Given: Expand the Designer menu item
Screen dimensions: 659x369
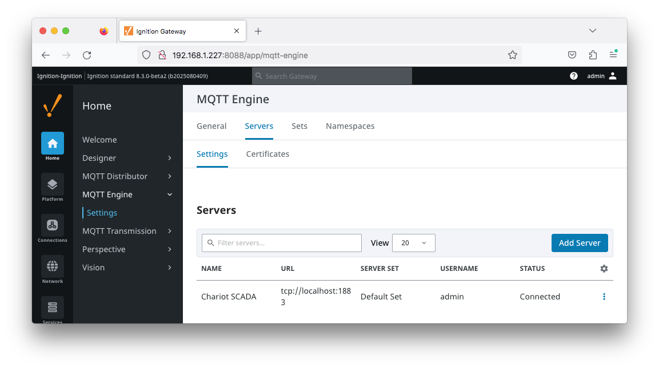Looking at the screenshot, I should point(127,158).
